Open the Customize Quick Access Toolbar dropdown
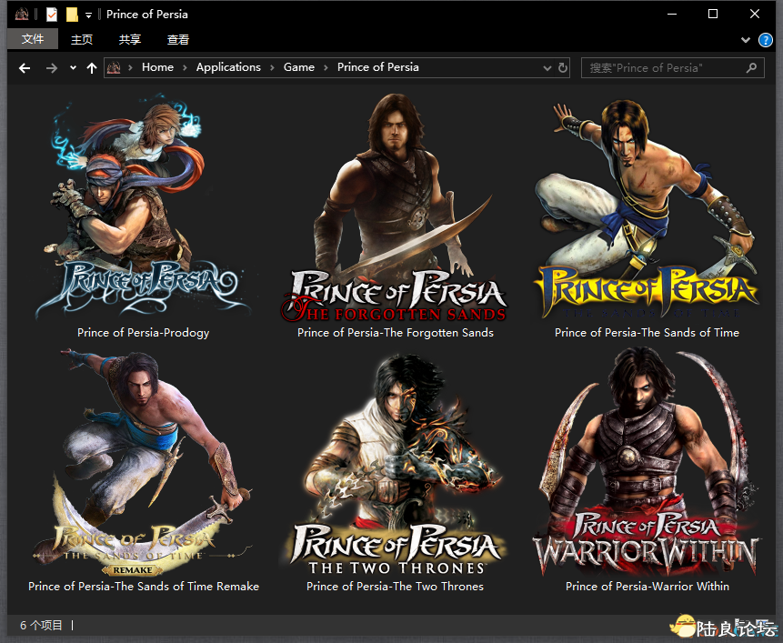The width and height of the screenshot is (783, 643). (x=88, y=15)
